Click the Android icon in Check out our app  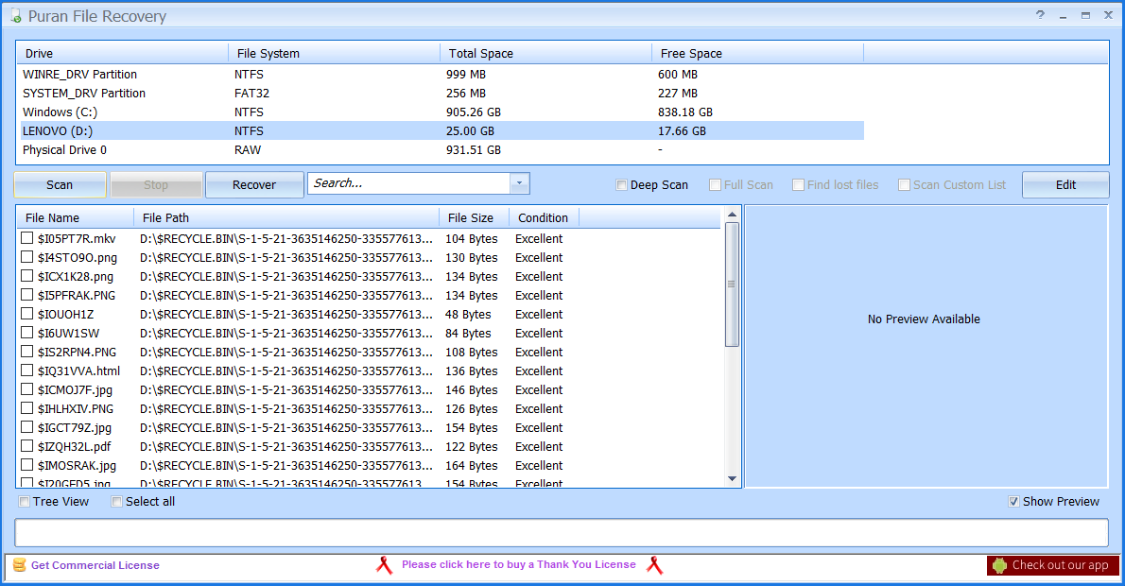pos(999,565)
